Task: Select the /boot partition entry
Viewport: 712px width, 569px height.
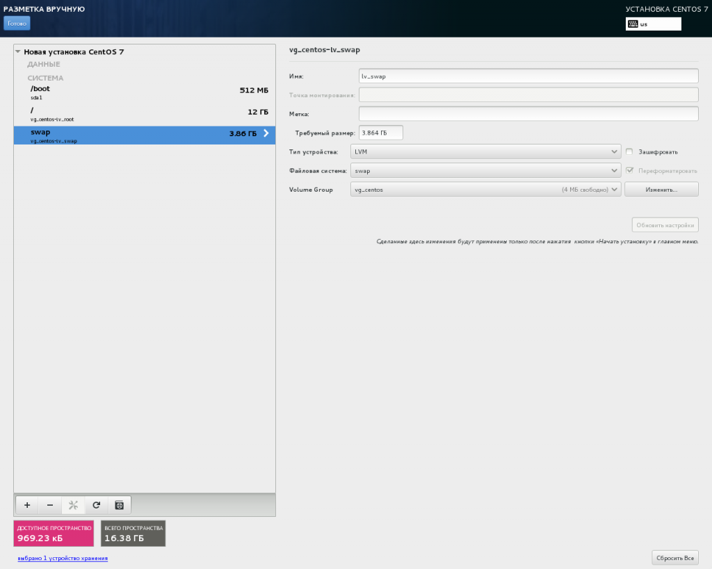Action: click(145, 92)
